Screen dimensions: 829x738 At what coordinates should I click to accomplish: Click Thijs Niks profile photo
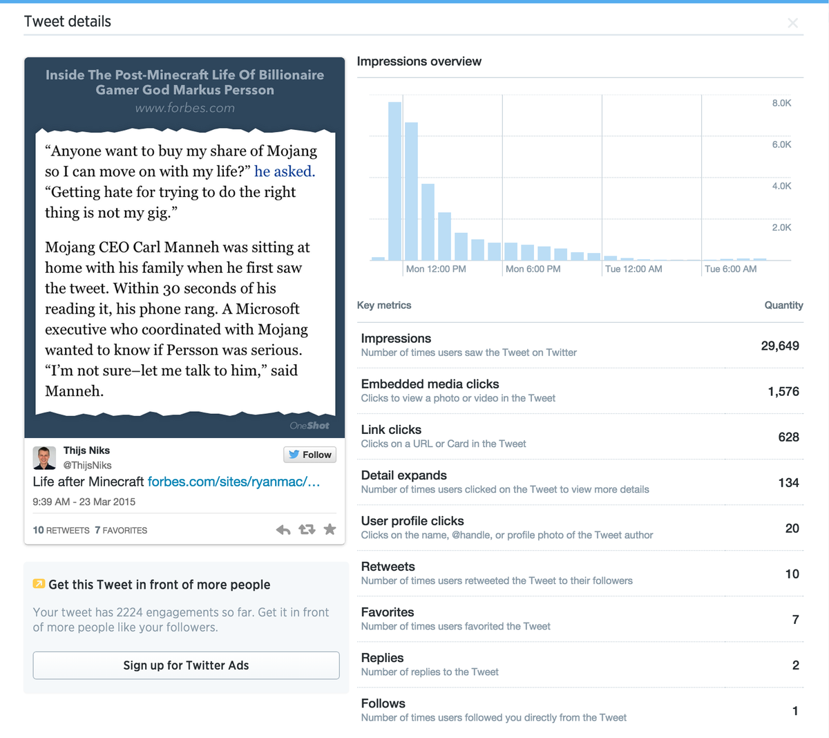pyautogui.click(x=44, y=458)
